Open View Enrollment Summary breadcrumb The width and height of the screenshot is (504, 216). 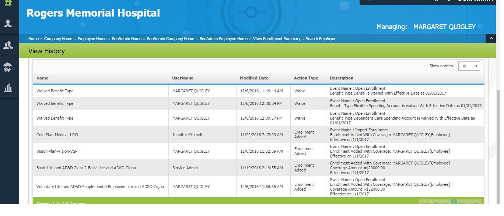[x=277, y=39]
